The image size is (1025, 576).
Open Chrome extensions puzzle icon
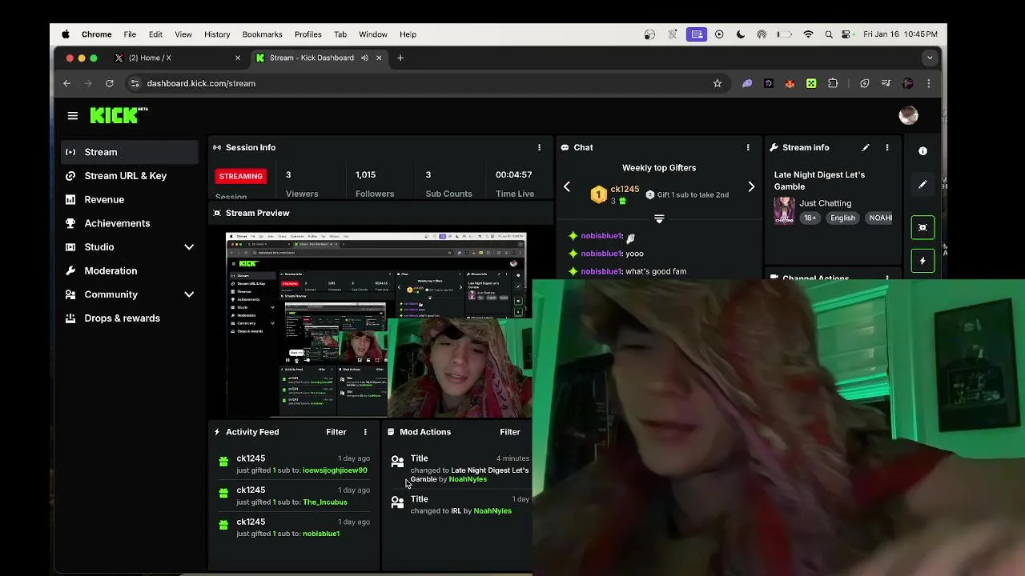pyautogui.click(x=833, y=83)
